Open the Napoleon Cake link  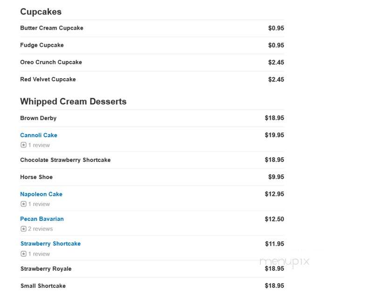(41, 194)
